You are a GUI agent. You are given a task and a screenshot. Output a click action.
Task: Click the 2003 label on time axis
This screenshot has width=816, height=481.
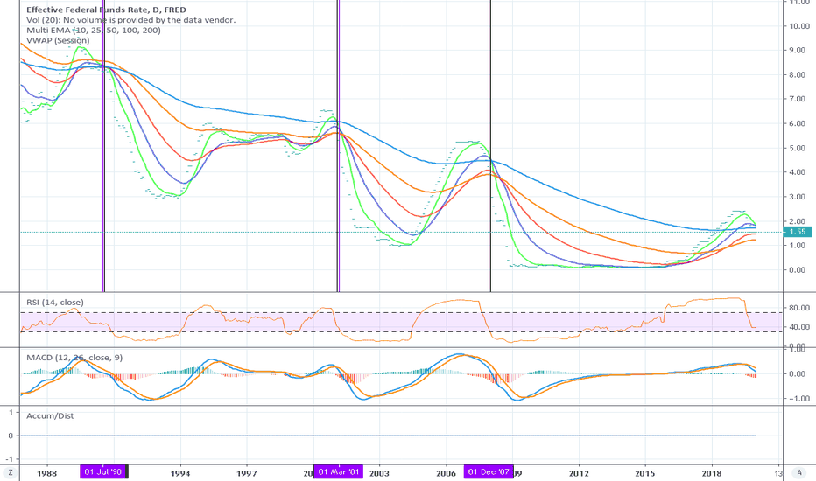point(379,473)
